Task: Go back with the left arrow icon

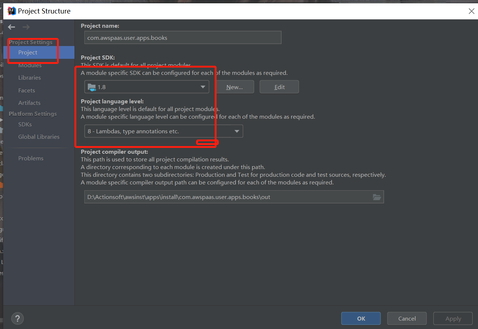Action: (12, 27)
